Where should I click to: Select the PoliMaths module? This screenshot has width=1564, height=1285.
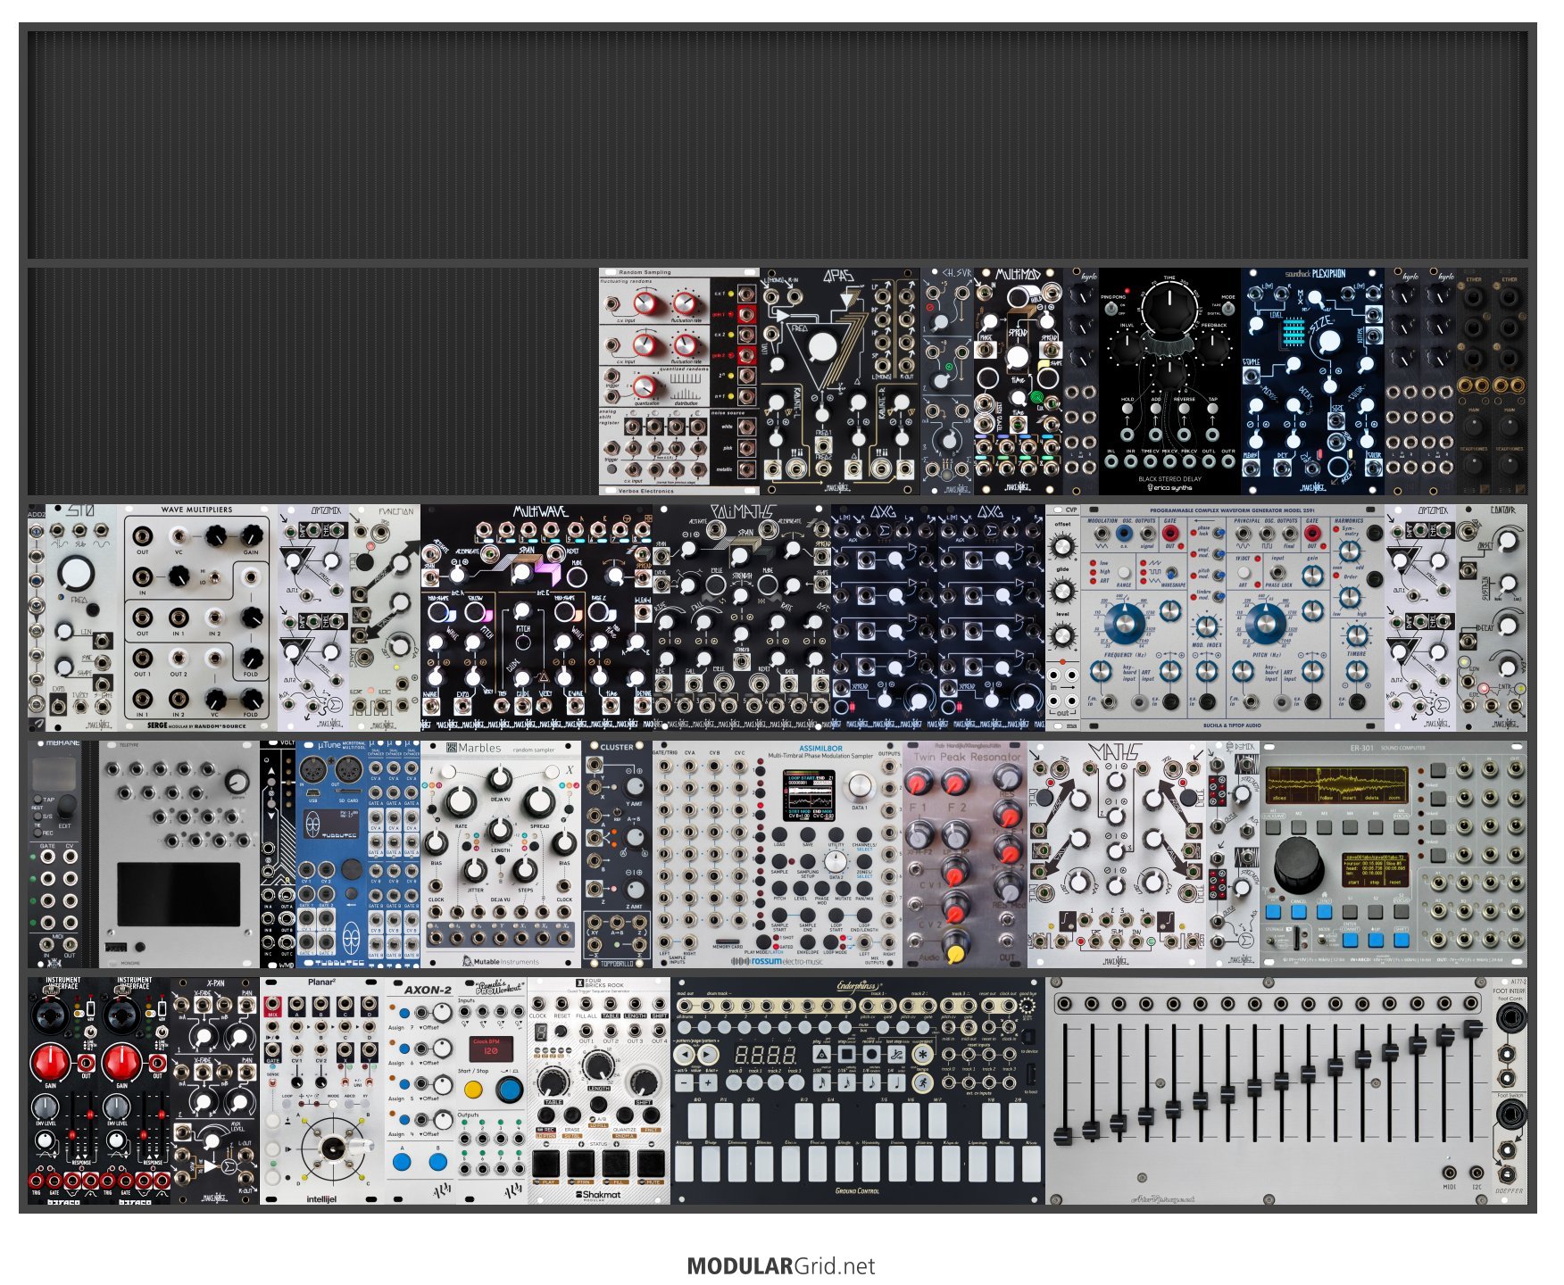pos(742,618)
